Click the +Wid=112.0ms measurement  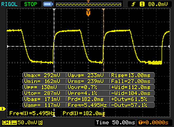(131, 87)
